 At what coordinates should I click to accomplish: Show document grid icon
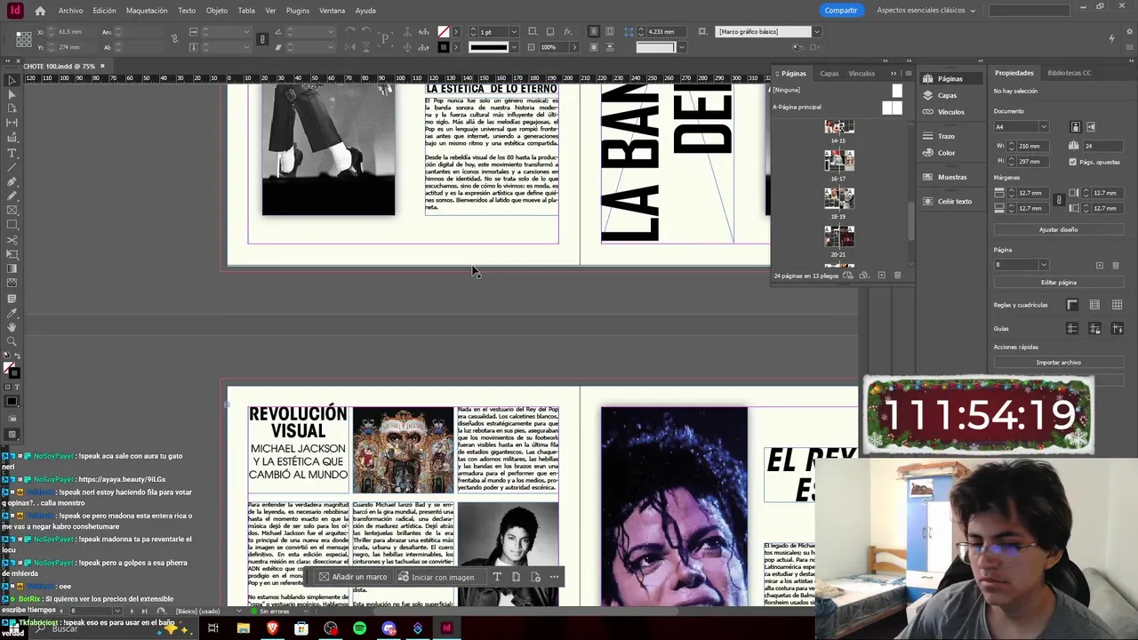[1117, 305]
